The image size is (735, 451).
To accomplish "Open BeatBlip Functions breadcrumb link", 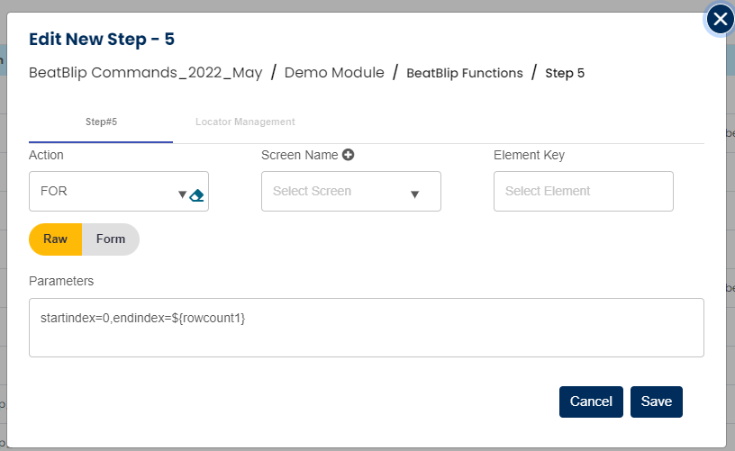I will pyautogui.click(x=464, y=73).
